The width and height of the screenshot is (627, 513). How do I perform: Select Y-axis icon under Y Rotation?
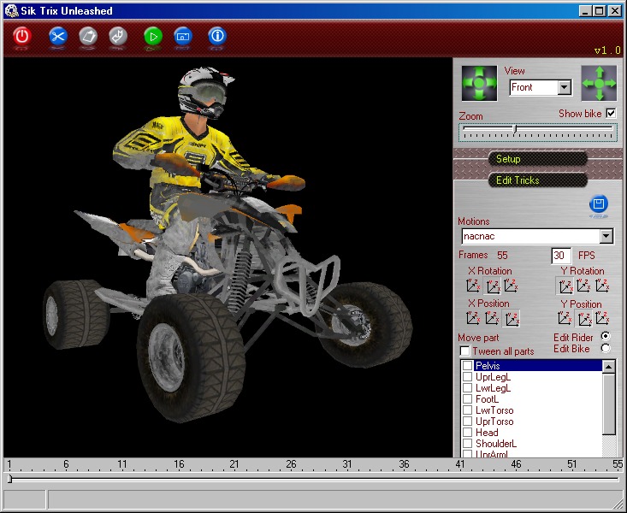[584, 286]
